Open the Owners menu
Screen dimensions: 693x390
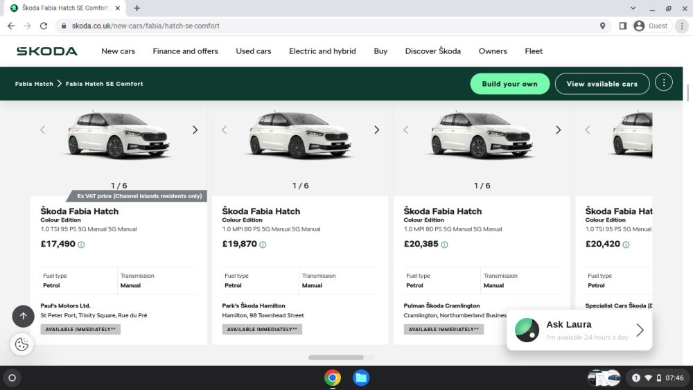point(493,51)
